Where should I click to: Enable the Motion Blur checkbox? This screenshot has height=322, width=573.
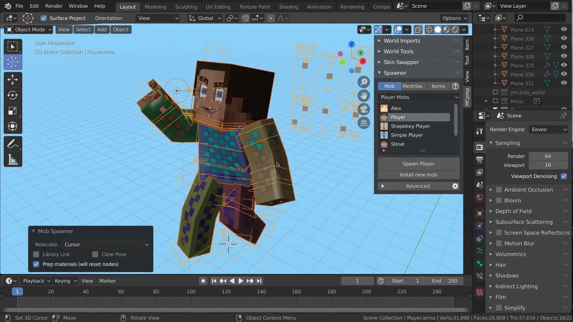[499, 243]
